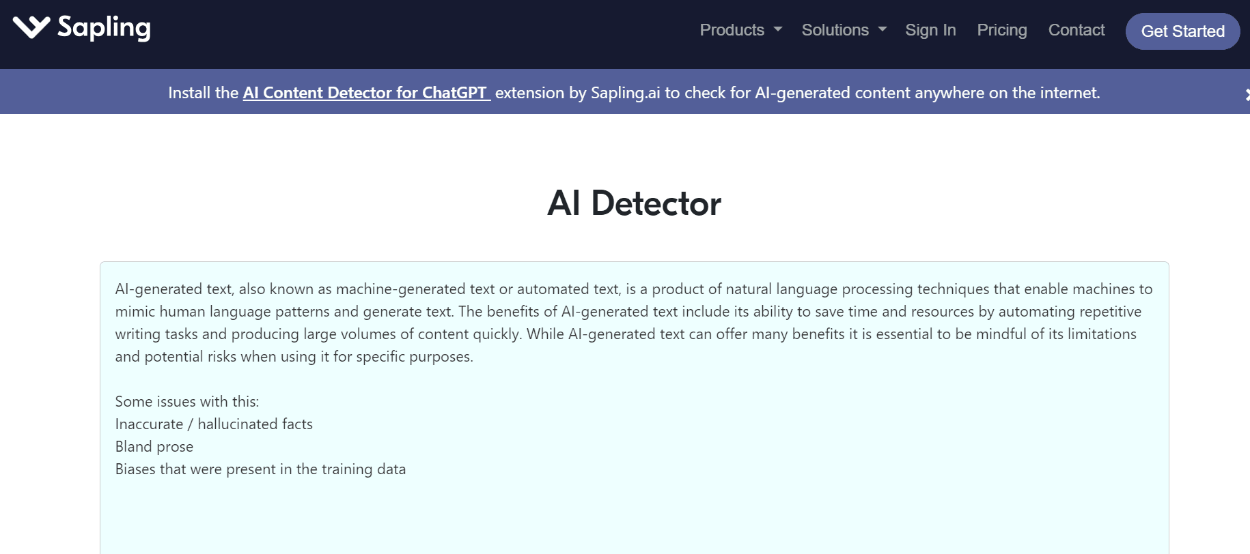This screenshot has height=554, width=1250.
Task: Open the Pricing page
Action: coord(1002,30)
